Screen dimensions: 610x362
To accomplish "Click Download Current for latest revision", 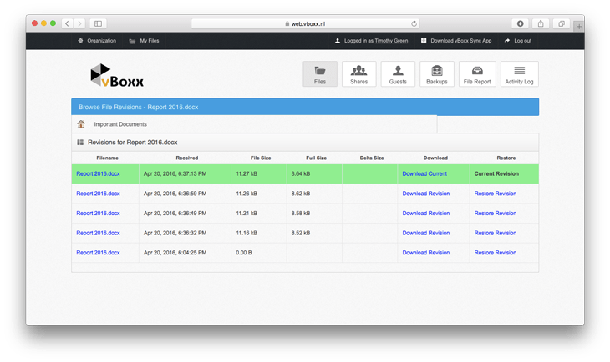I will tap(424, 174).
